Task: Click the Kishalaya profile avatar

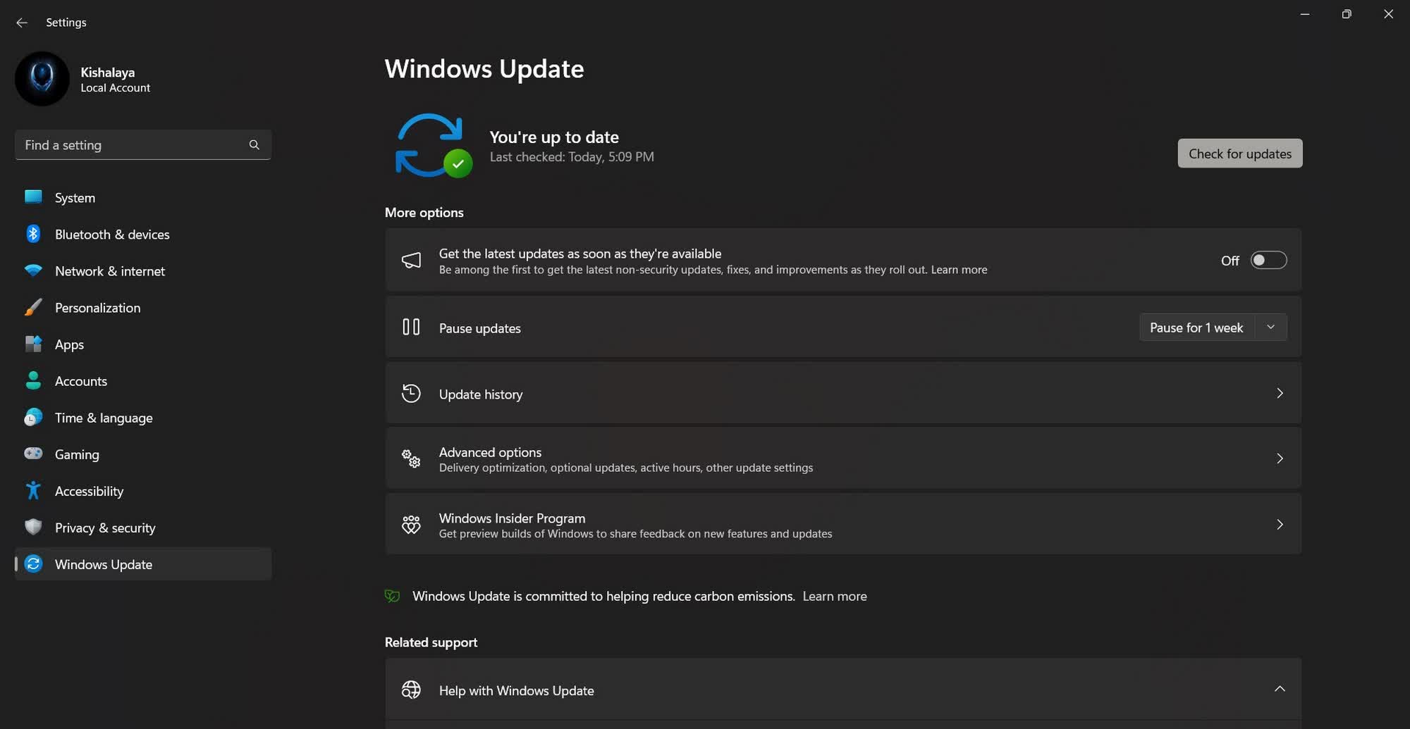Action: (42, 78)
